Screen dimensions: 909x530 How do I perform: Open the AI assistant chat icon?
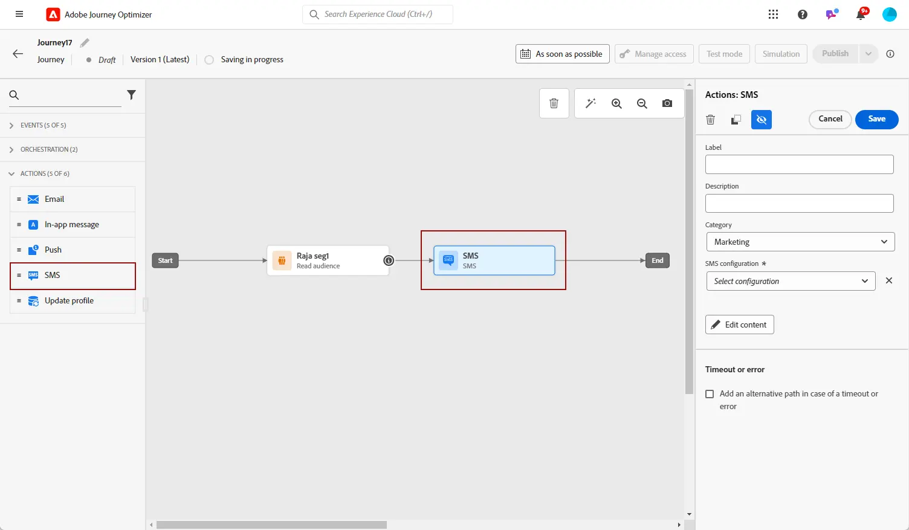click(832, 14)
